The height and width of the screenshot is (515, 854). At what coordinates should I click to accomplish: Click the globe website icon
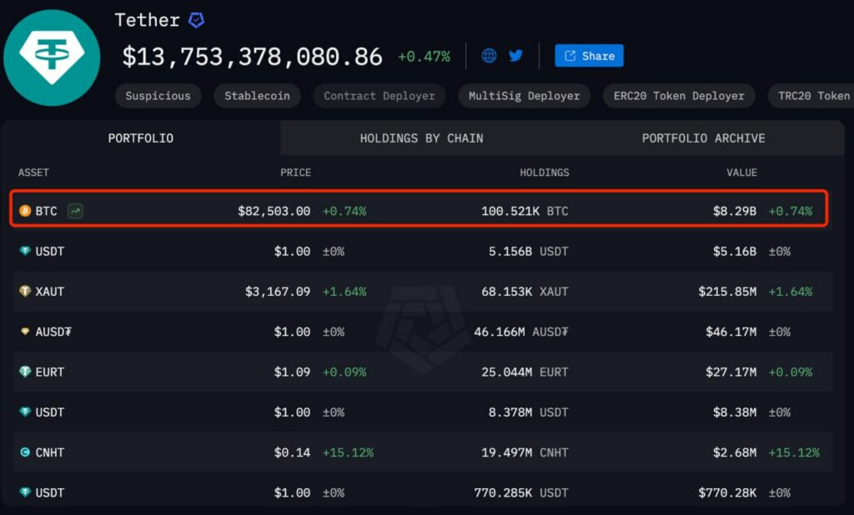tap(489, 55)
